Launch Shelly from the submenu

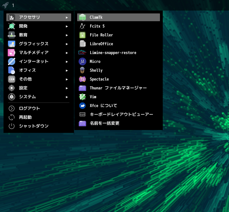coord(118,70)
